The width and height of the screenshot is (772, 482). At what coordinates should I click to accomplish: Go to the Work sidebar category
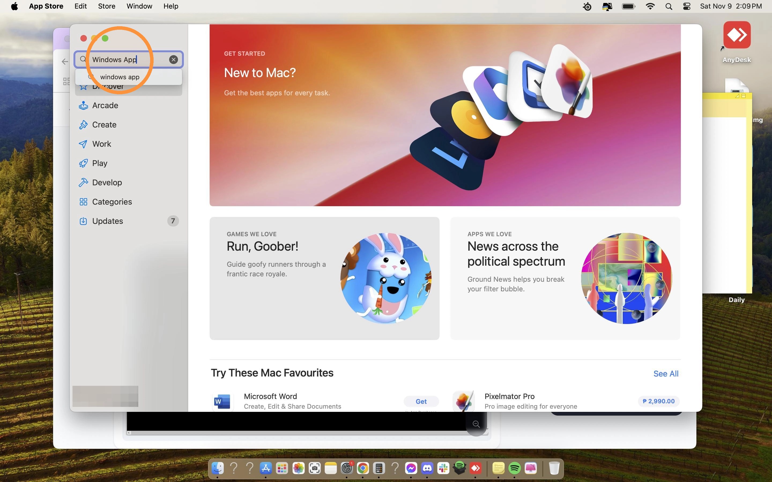click(x=129, y=144)
